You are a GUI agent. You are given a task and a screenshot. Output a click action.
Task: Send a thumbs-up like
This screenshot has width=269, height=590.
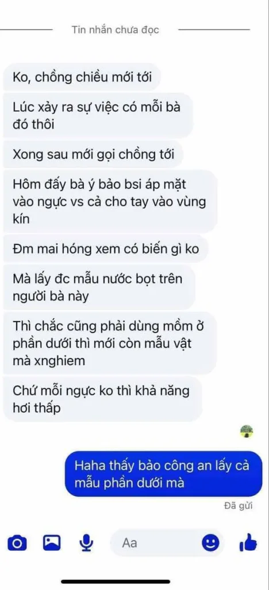[x=248, y=543]
